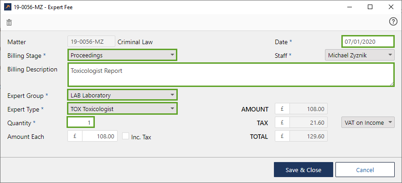402x183 pixels.
Task: Click the TAX value field
Action: (x=308, y=122)
